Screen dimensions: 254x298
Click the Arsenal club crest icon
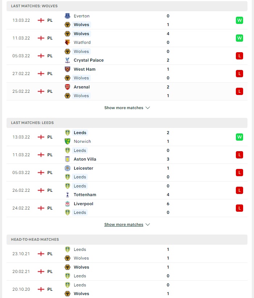pos(67,87)
